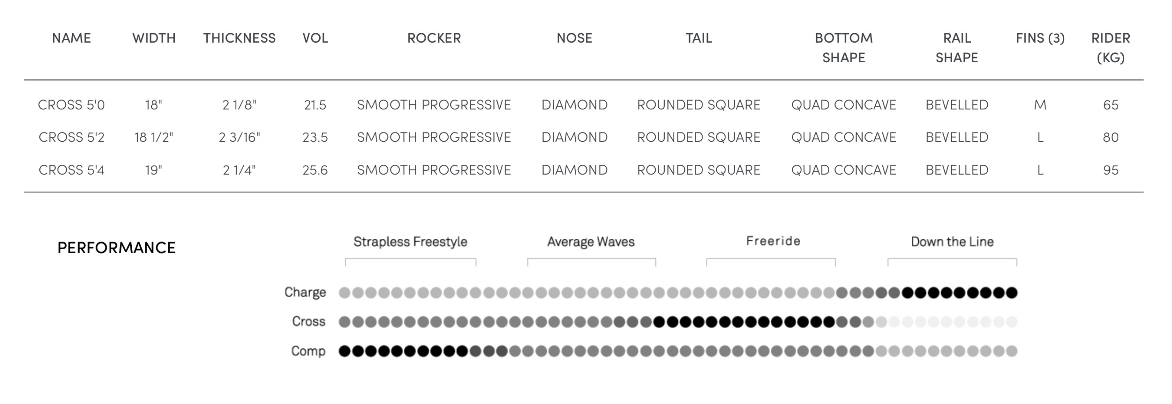Viewport: 1172px width, 404px height.
Task: Click the RIDER (KG) column header
Action: click(x=1111, y=48)
